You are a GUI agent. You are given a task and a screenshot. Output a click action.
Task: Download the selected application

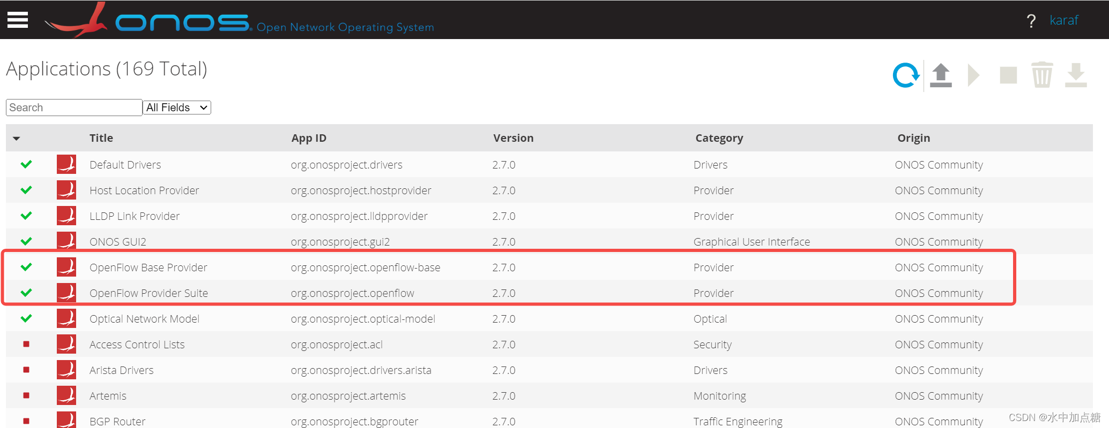pos(1076,75)
